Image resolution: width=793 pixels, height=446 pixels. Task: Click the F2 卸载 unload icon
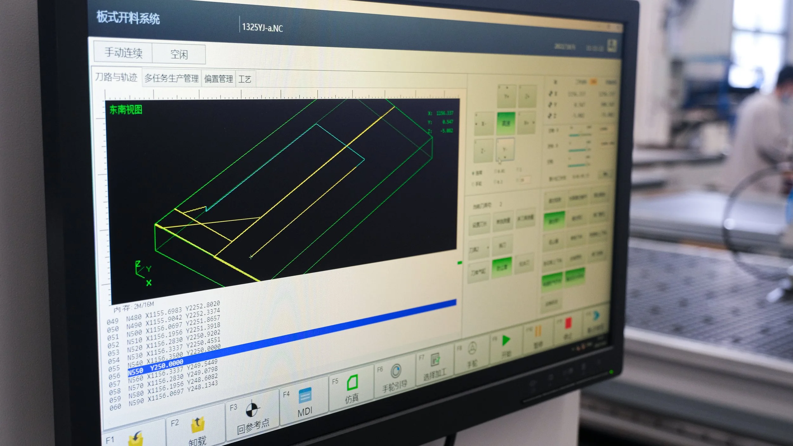tap(198, 424)
